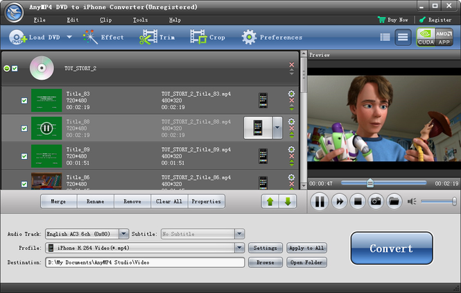Screen dimensions: 461x293
Task: Click the paused thumbnail of Title_88
Action: pyautogui.click(x=46, y=128)
